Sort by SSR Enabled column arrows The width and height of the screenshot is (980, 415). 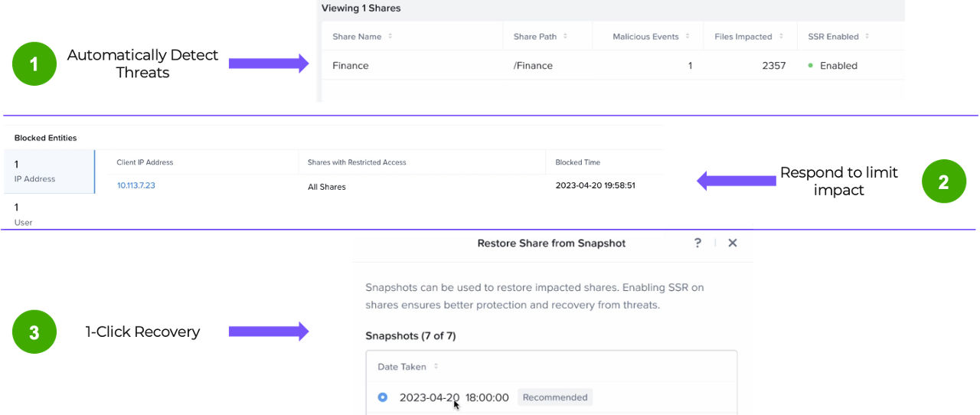867,37
